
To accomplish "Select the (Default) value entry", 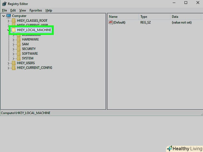I will point(119,22).
